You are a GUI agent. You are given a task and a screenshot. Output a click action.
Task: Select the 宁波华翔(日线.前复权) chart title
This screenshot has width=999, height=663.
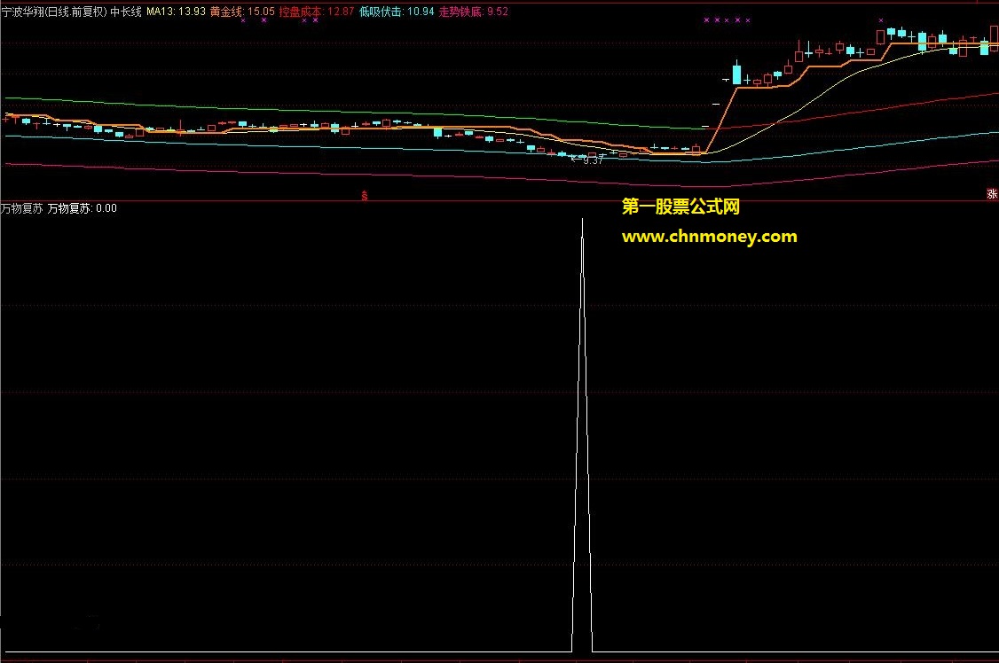point(54,12)
